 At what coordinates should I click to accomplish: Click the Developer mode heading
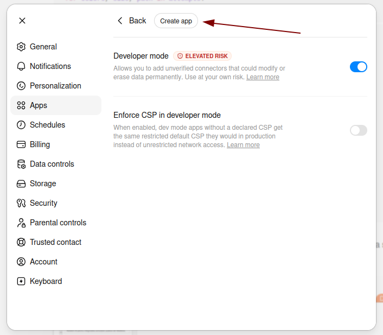pos(141,56)
